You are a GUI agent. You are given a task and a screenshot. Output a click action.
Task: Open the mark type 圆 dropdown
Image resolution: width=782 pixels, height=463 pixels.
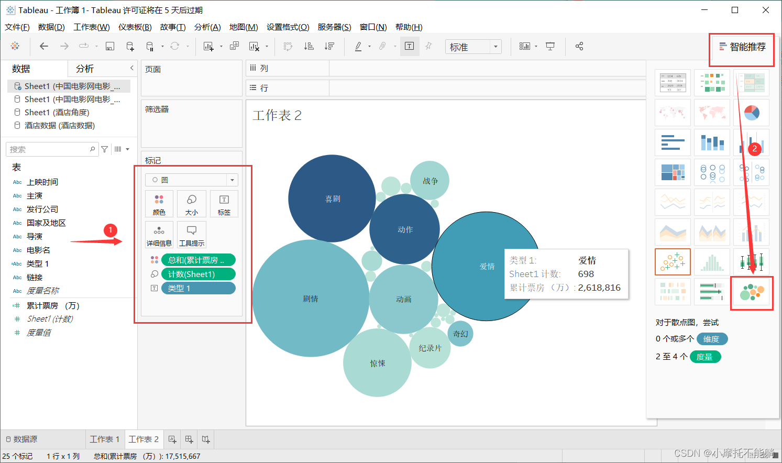pyautogui.click(x=192, y=180)
